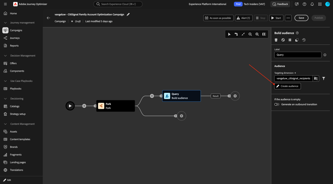
Task: Focus the Search Experience Cloud field
Action: [118, 4]
